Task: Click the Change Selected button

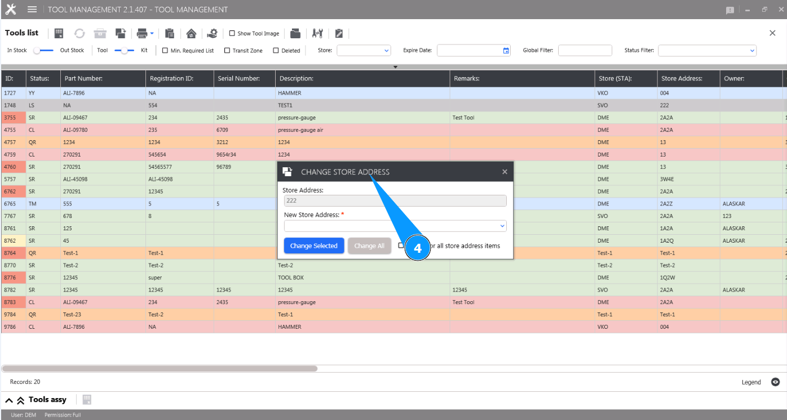Action: tap(313, 246)
